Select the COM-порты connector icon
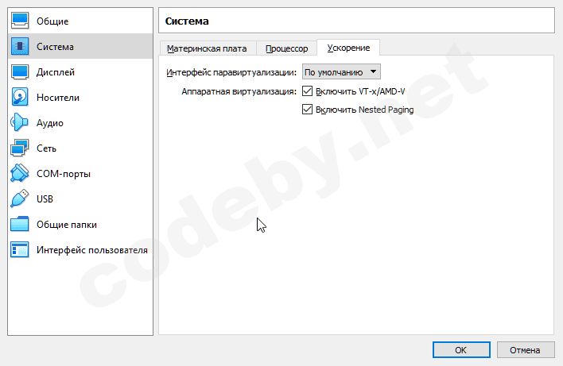 pos(20,173)
